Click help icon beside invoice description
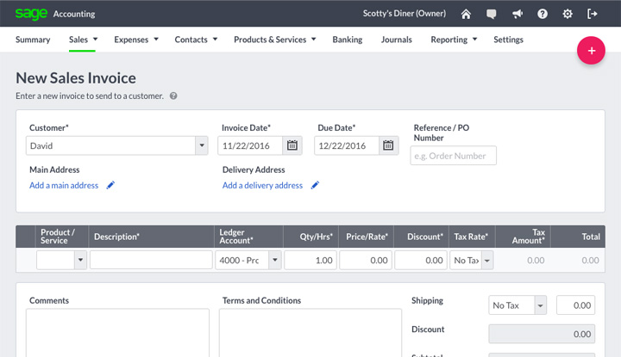Image resolution: width=621 pixels, height=357 pixels. 173,96
